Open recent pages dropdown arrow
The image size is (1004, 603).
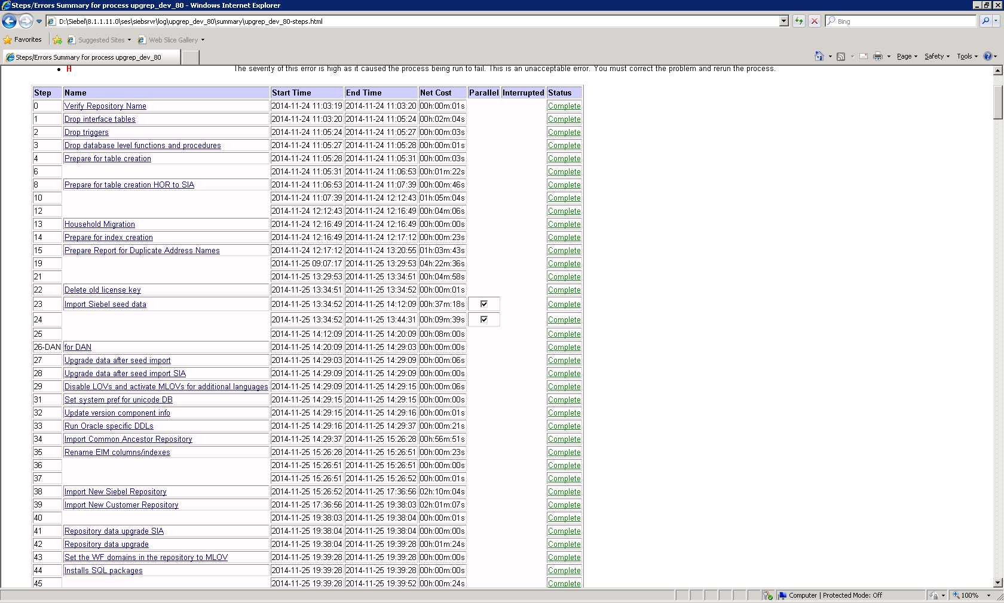coord(39,21)
